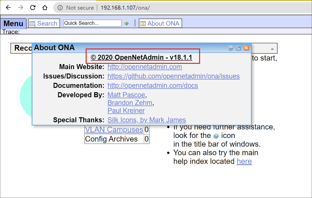
Task: Click help icon in About ONA title bar
Action: [231, 48]
